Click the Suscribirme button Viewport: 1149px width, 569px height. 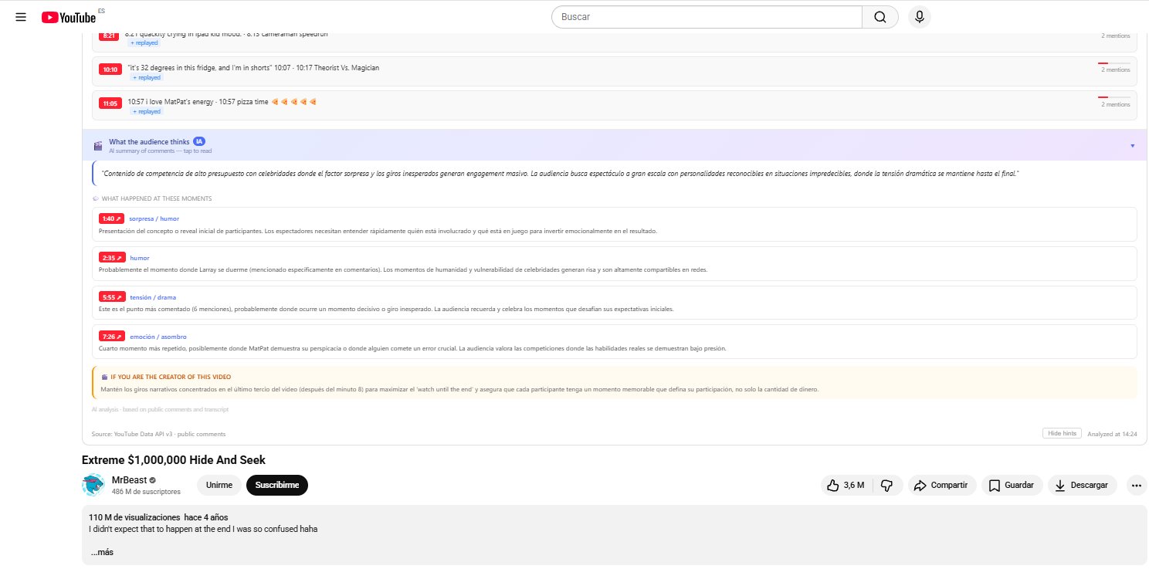(277, 485)
